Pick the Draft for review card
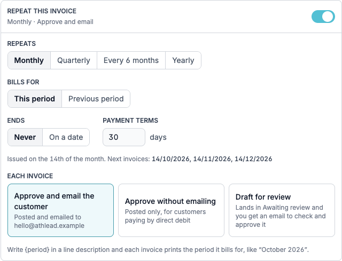Viewport: 342px width, 261px height. 282,210
